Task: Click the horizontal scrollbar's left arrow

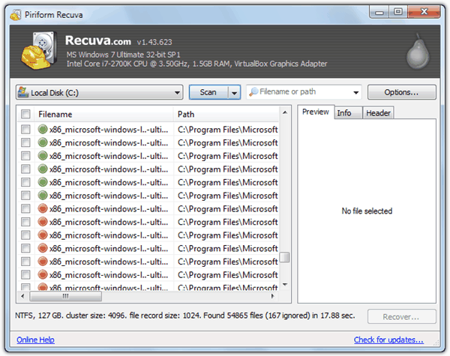Action: [x=22, y=296]
